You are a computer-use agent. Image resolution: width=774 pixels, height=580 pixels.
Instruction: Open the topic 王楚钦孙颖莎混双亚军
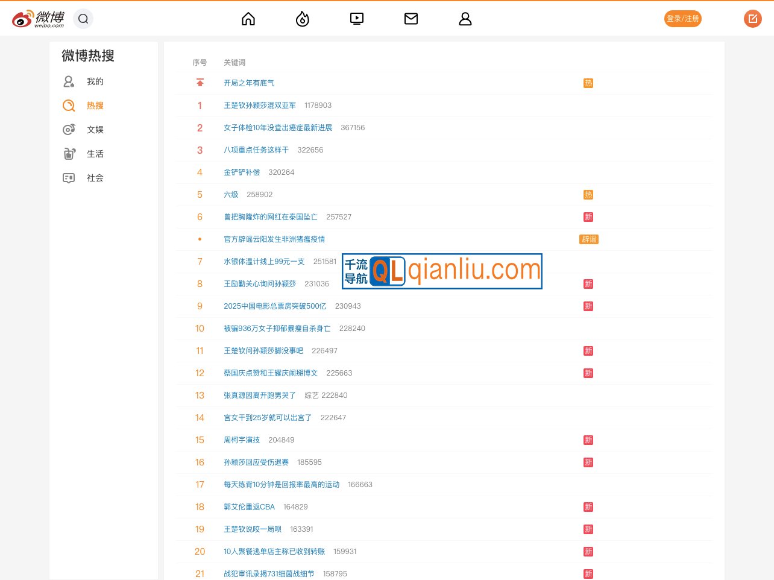[x=260, y=106]
